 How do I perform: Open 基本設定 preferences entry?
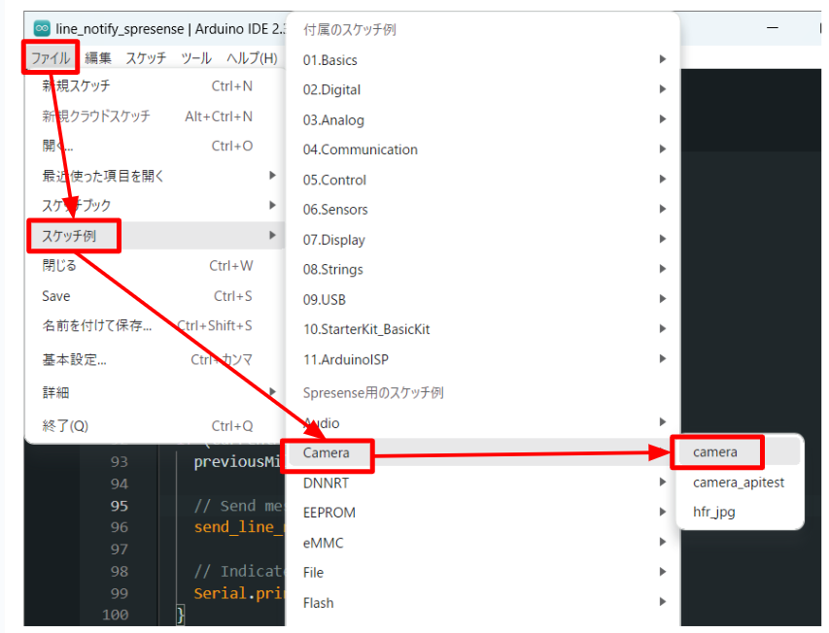tap(74, 360)
